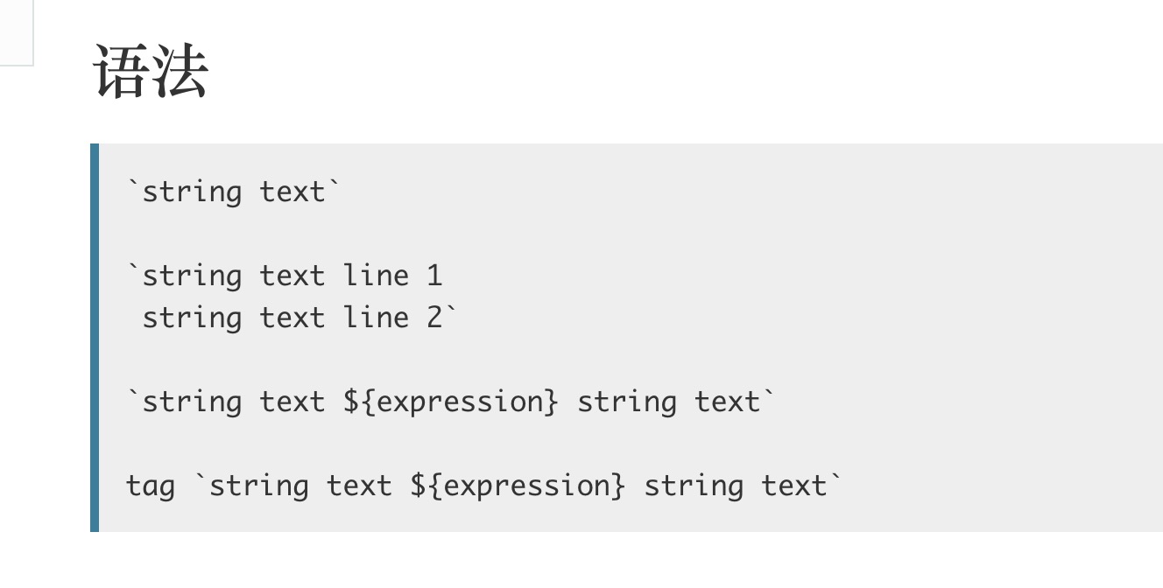This screenshot has height=588, width=1163.
Task: Click the final "text`" in the untagged expression line
Action: pos(735,402)
